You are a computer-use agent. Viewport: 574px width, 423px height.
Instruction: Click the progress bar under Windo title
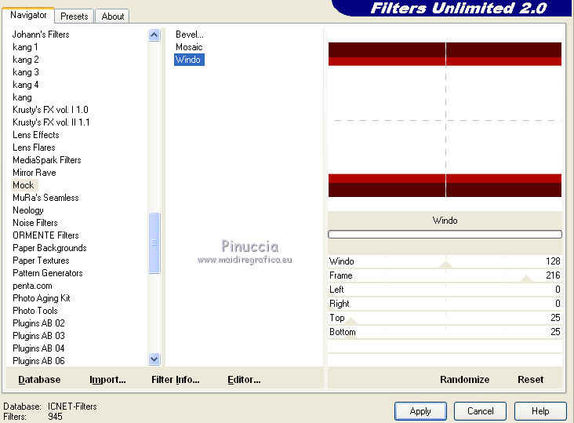(445, 234)
